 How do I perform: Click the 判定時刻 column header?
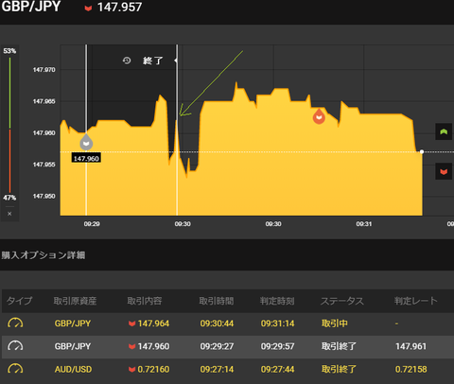pyautogui.click(x=277, y=301)
